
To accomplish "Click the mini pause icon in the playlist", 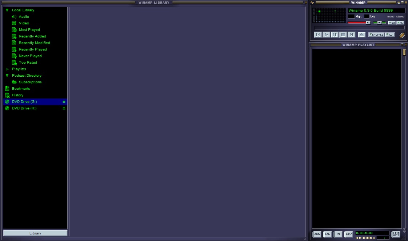I will point(364,238).
